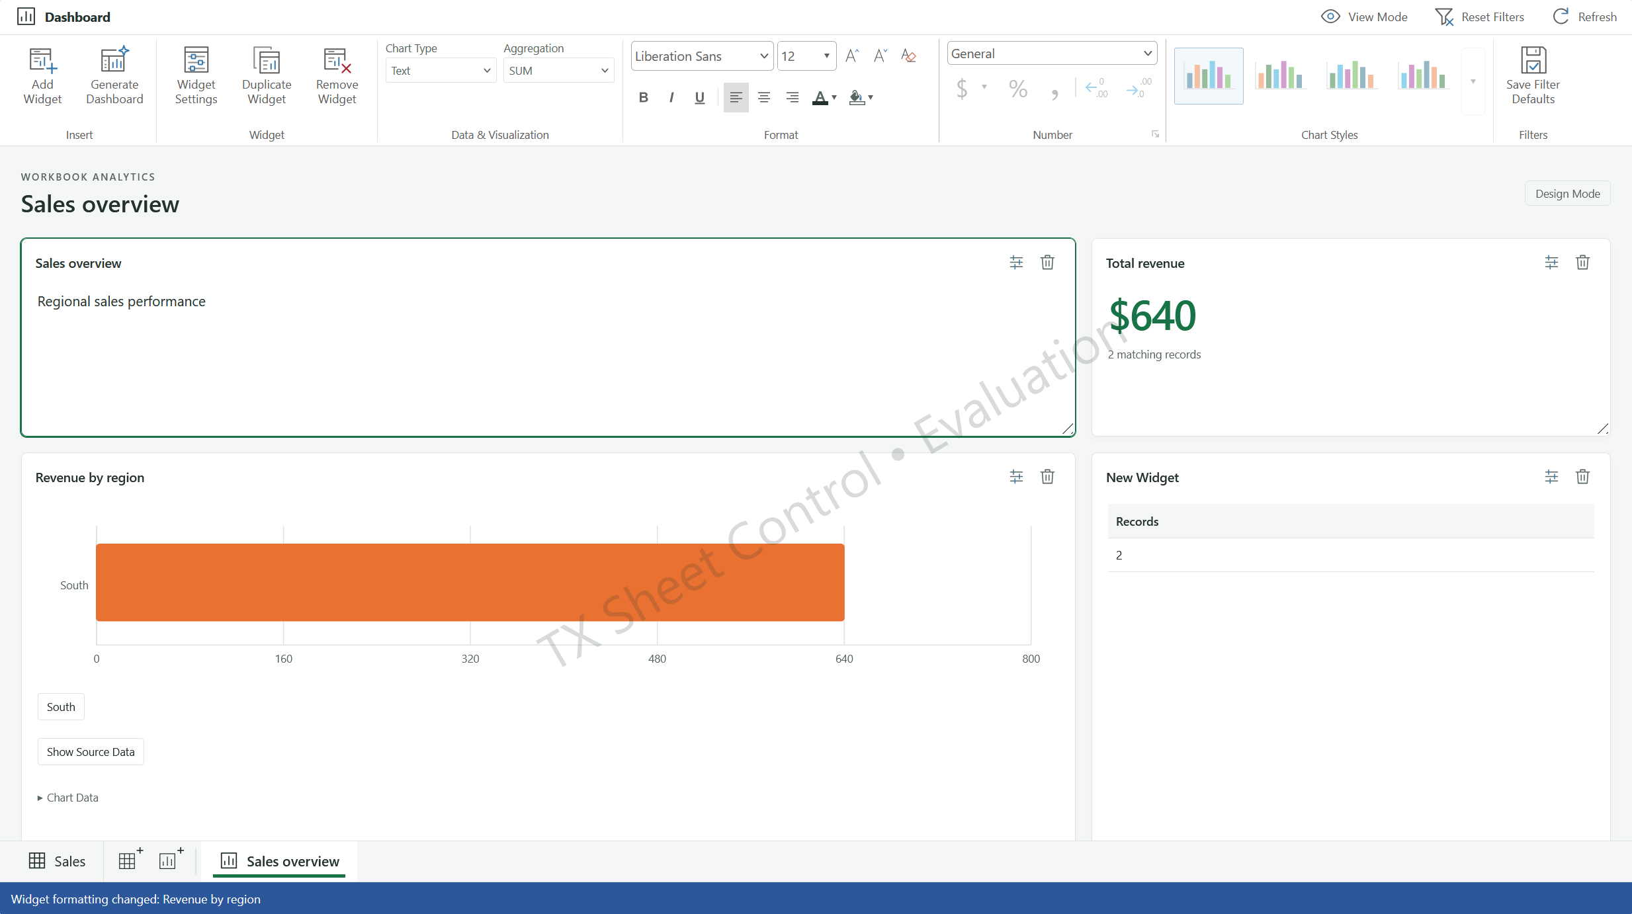This screenshot has width=1632, height=914.
Task: Add a new worksheet tab icon
Action: pos(130,860)
